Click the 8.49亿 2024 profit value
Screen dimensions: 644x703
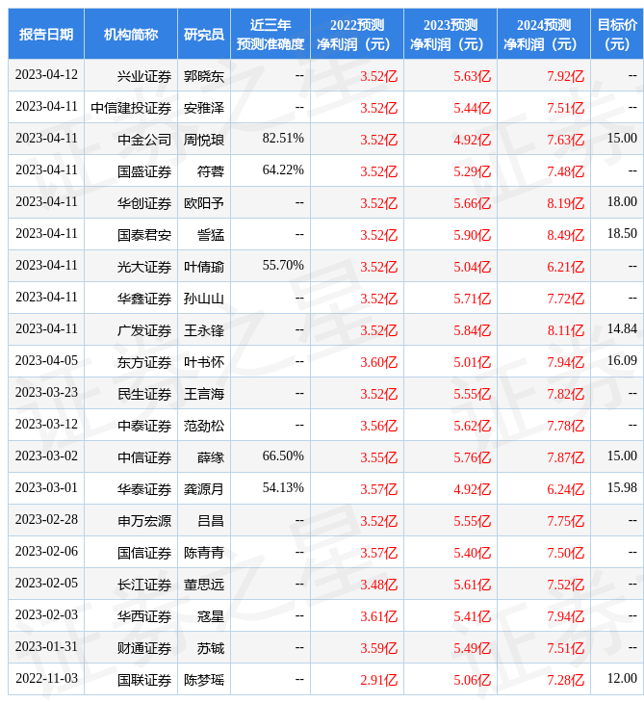click(566, 235)
